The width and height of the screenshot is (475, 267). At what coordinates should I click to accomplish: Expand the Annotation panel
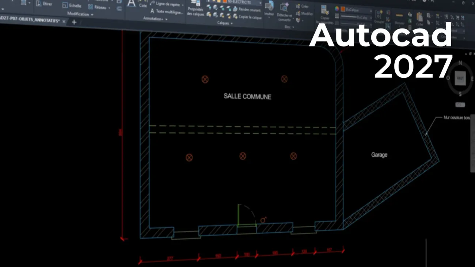(x=155, y=18)
